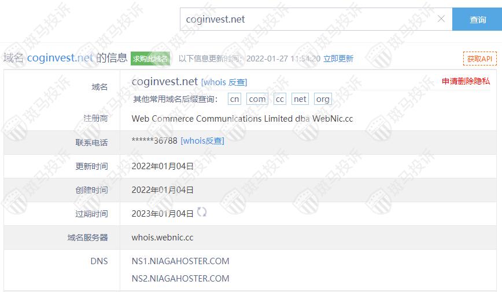Image resolution: width=502 pixels, height=292 pixels.
Task: Select the cn suffix option
Action: (234, 99)
